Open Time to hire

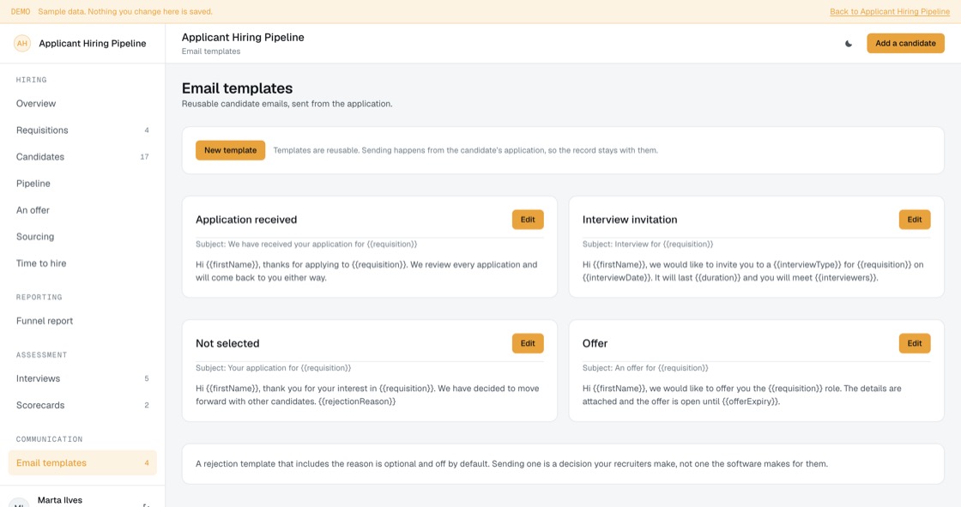(82, 263)
